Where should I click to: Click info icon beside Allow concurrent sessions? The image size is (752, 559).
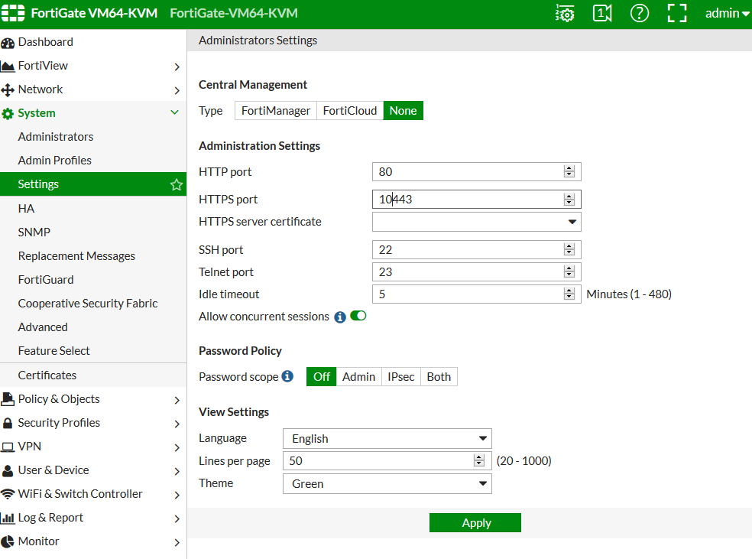(x=340, y=317)
